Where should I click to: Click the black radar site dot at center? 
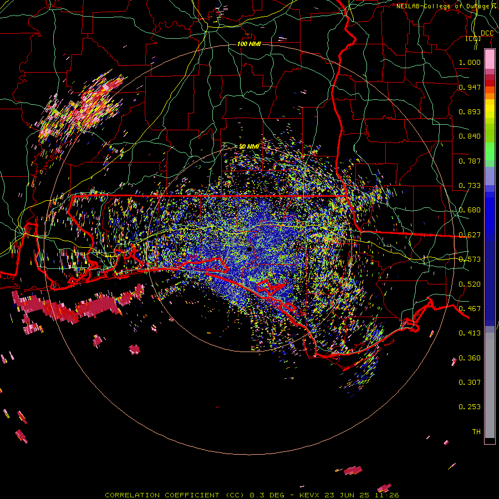(x=249, y=249)
